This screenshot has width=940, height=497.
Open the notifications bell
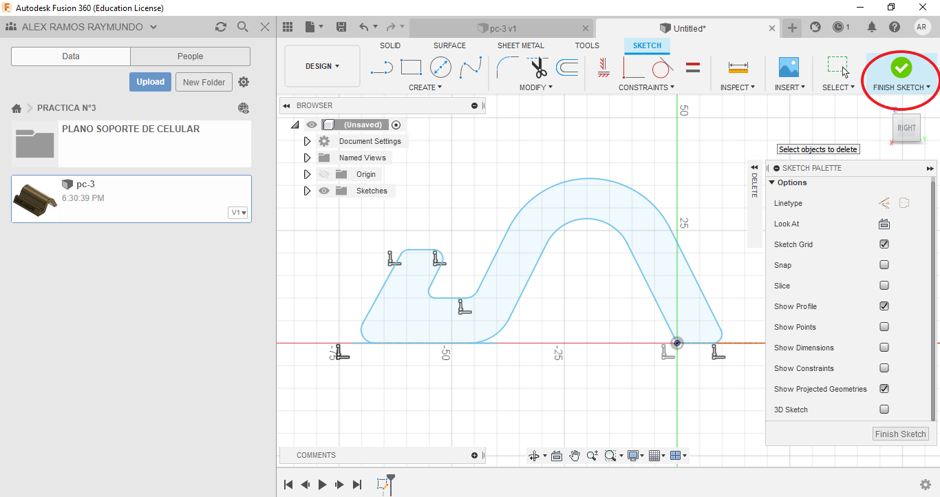pos(872,27)
